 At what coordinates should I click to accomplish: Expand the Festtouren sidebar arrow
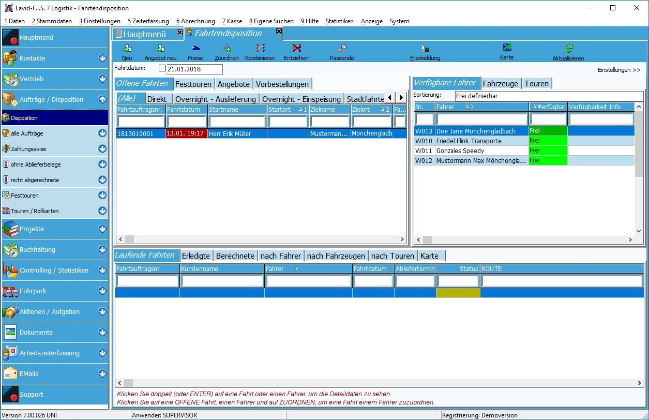(102, 196)
